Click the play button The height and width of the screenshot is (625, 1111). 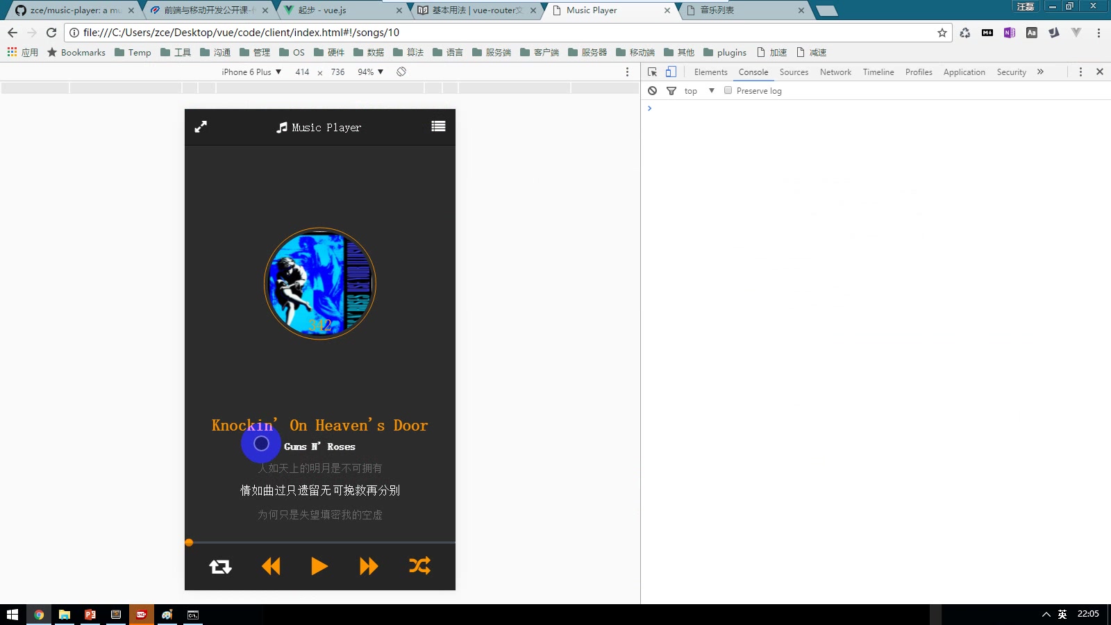tap(319, 566)
